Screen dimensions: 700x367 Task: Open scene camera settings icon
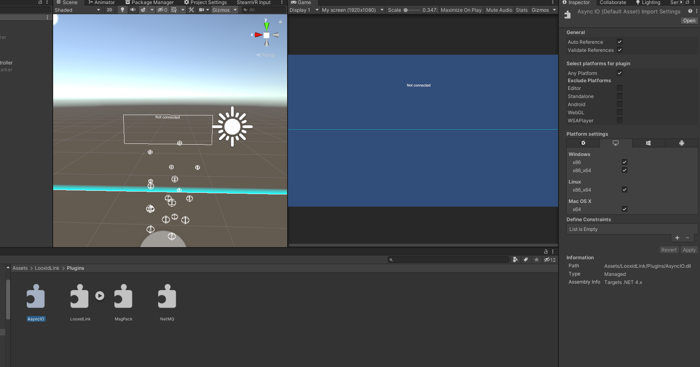pyautogui.click(x=201, y=10)
